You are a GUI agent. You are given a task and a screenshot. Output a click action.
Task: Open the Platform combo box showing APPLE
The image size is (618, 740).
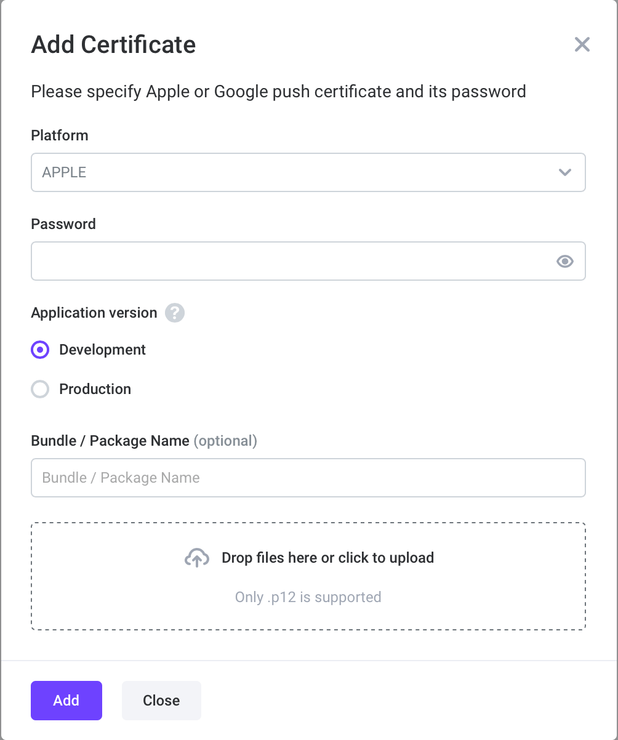(x=295, y=172)
